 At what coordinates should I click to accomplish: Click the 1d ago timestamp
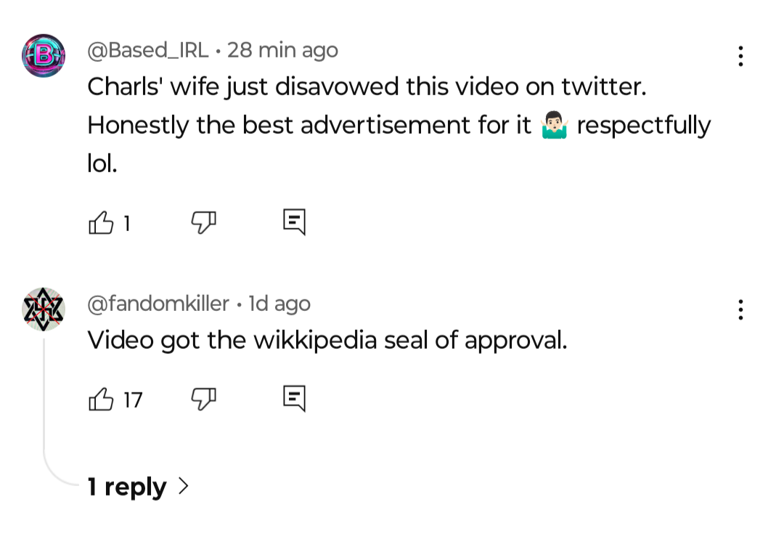[x=279, y=304]
